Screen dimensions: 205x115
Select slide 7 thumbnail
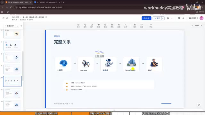click(12, 45)
